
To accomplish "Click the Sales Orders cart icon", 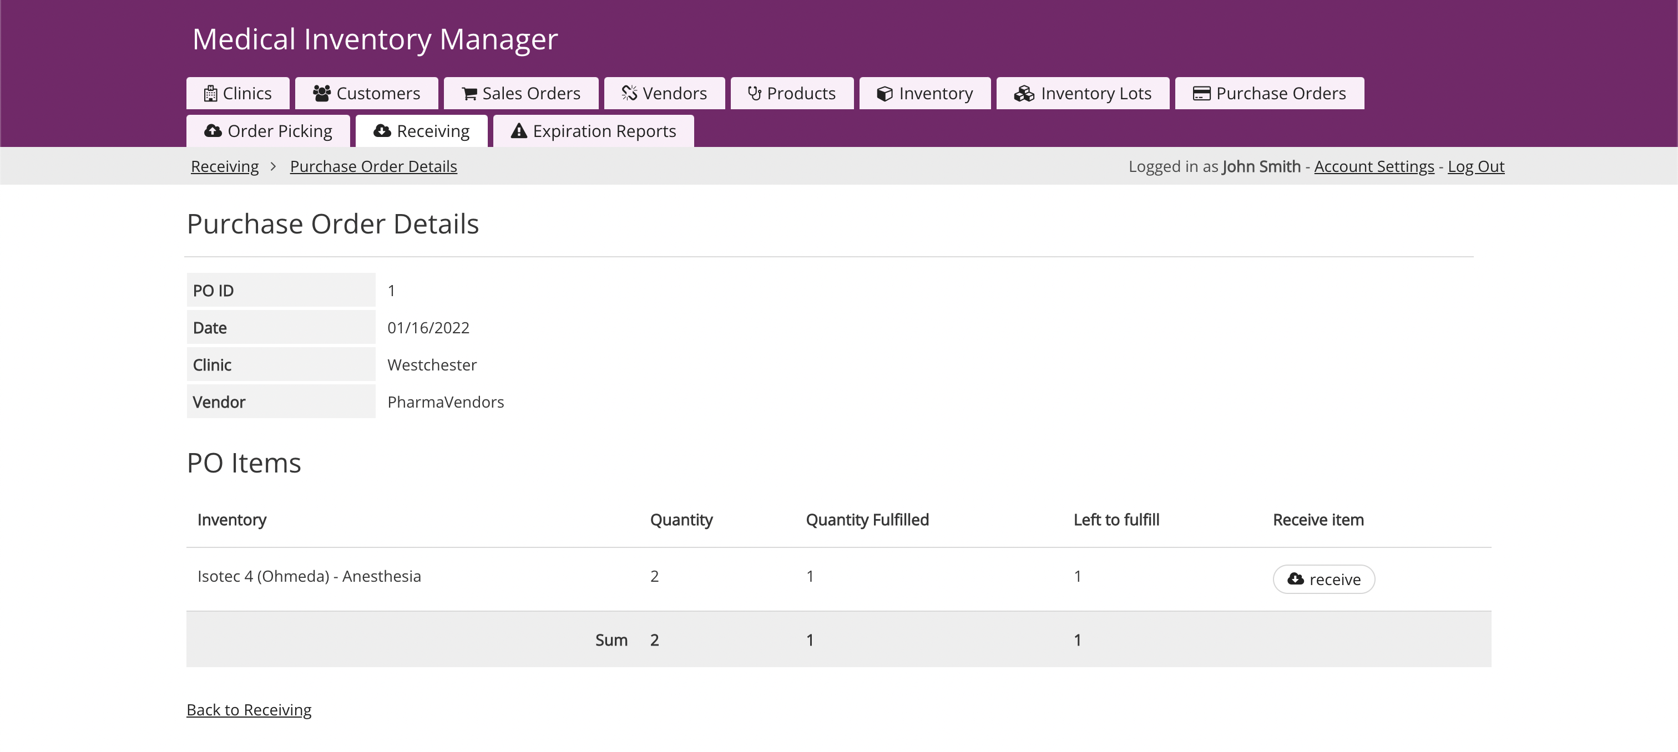I will coord(469,94).
